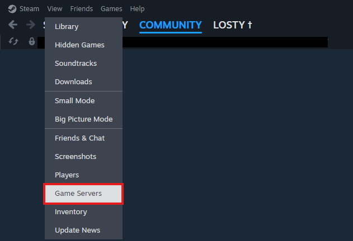Reload page with the refresh icon
The height and width of the screenshot is (241, 353).
(13, 41)
